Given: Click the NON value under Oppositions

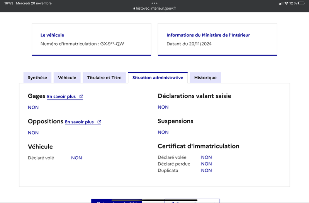Looking at the screenshot, I should 33,133.
